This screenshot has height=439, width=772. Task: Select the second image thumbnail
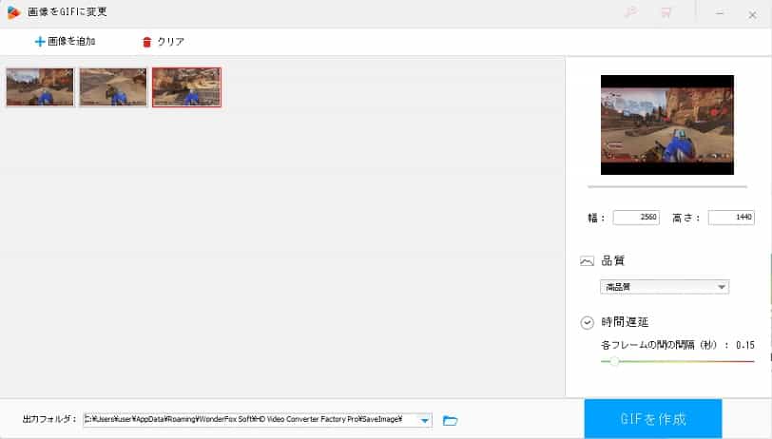click(113, 87)
